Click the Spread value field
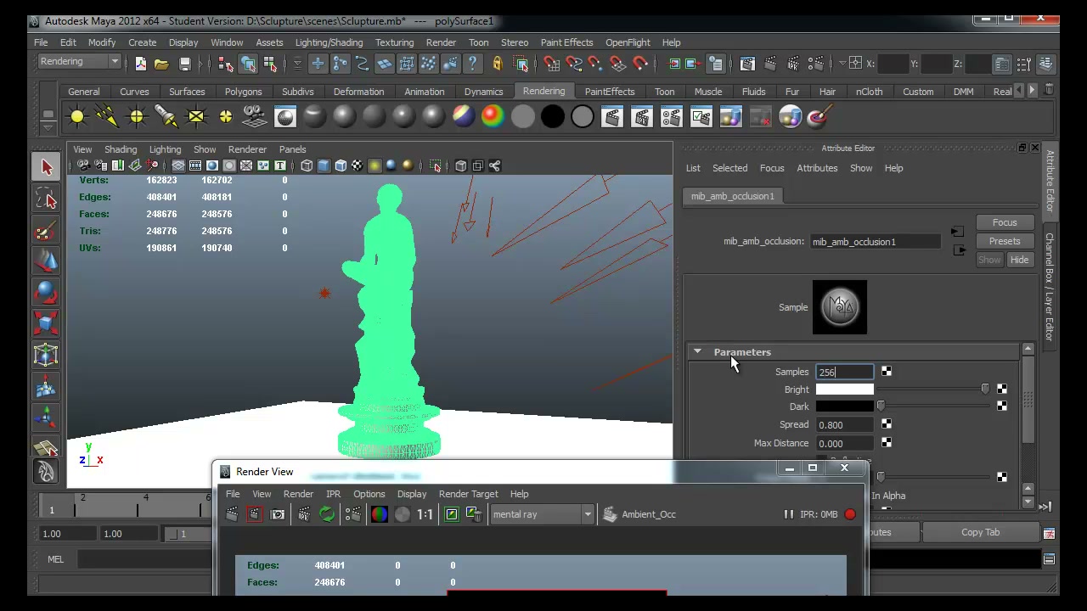Screen dimensions: 1087x611 pos(844,425)
